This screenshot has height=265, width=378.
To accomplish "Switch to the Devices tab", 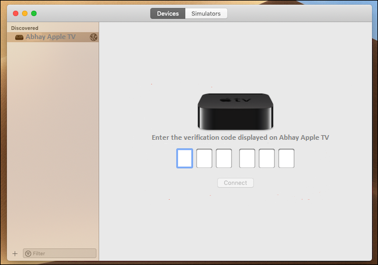I will 168,13.
